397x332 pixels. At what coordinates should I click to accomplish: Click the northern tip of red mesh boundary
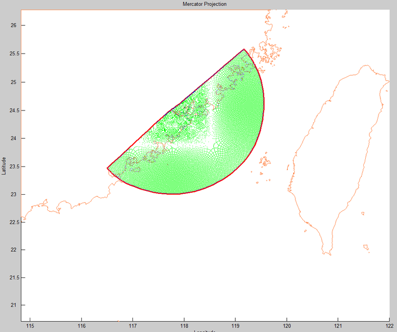244,49
